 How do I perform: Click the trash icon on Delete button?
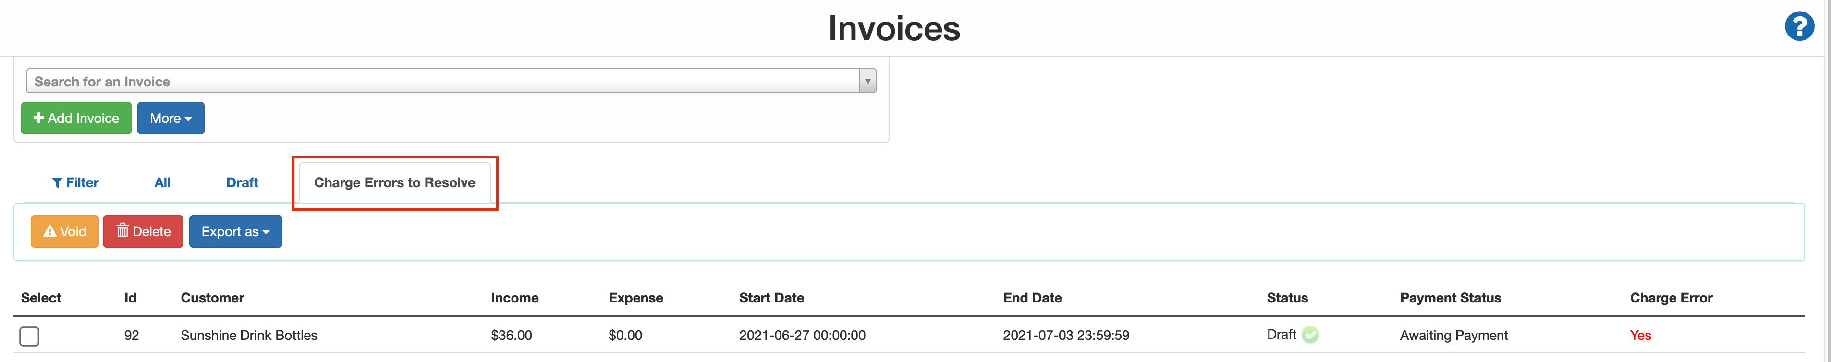pos(122,230)
